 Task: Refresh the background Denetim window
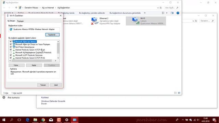[x=196, y=21]
